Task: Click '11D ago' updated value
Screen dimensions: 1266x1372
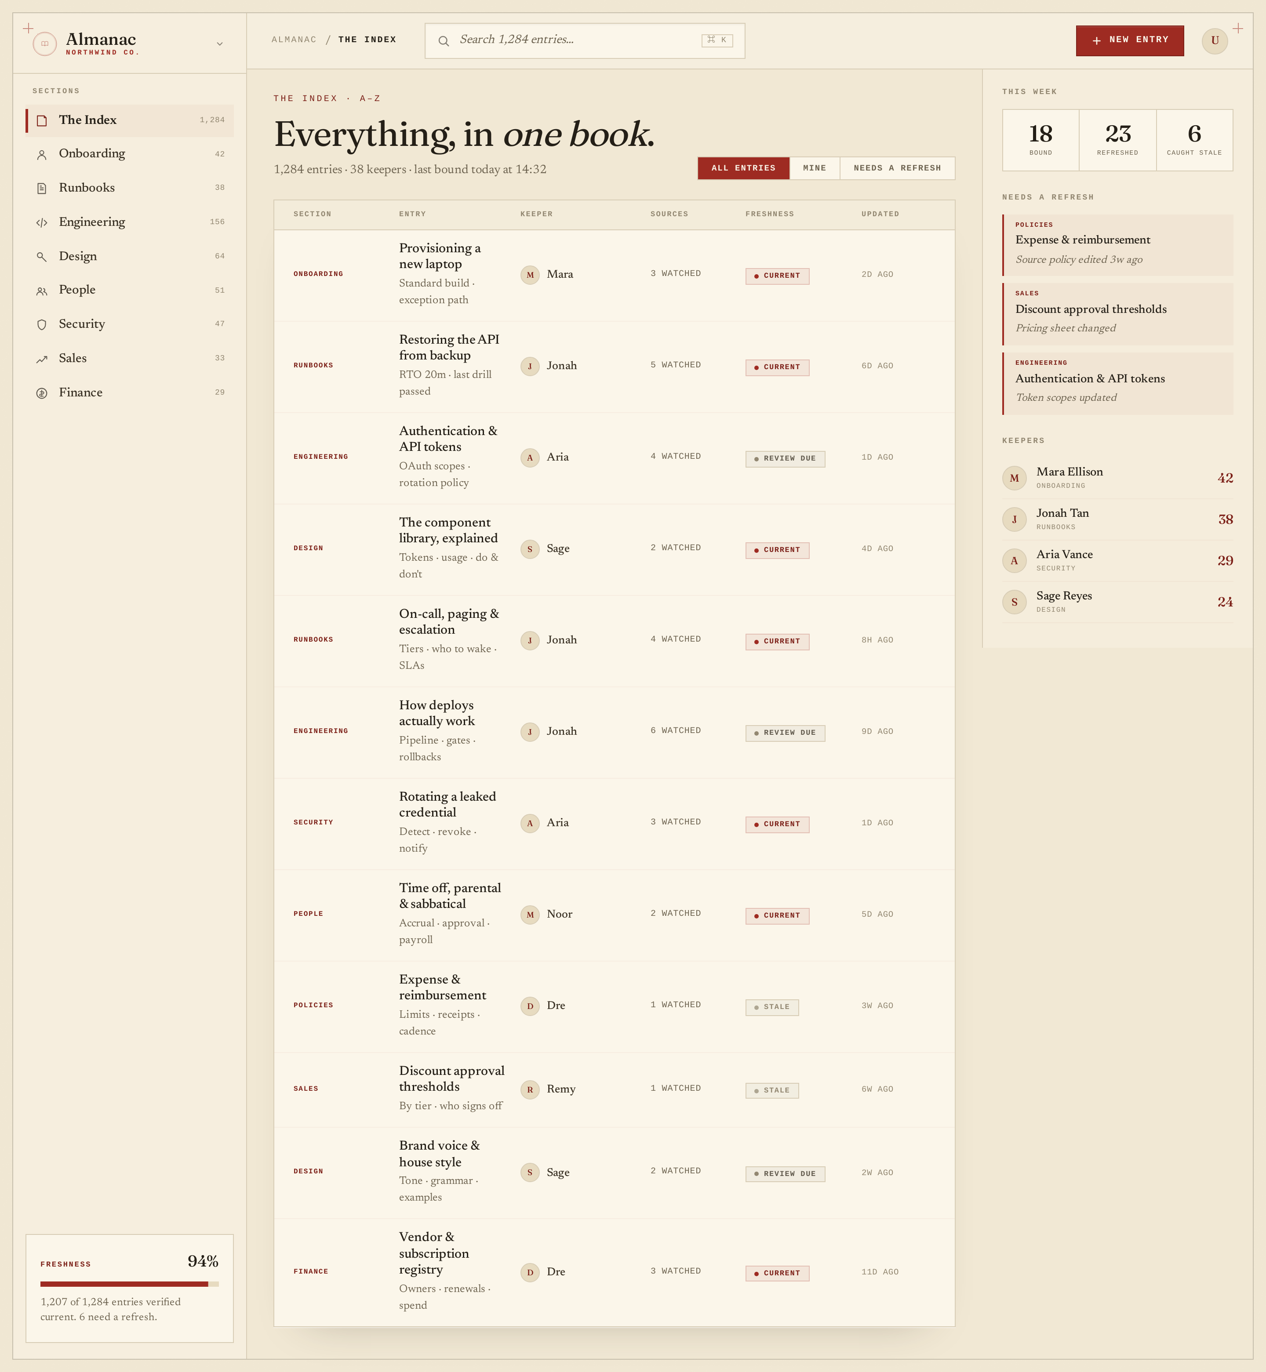Action: click(x=880, y=1272)
